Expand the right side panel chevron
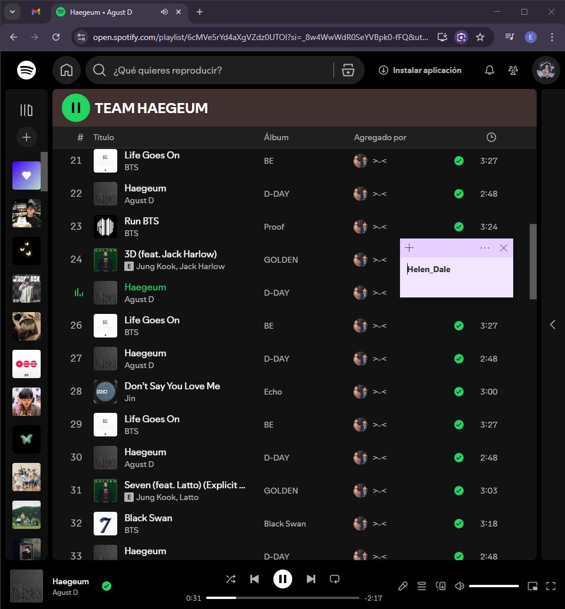 pos(553,325)
